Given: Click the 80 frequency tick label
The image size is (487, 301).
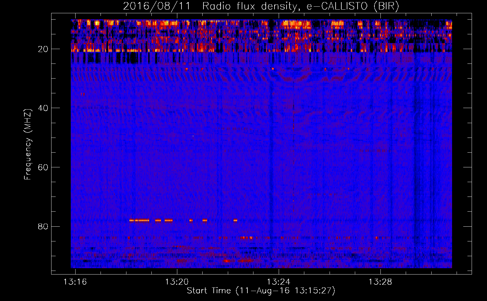Looking at the screenshot, I should [x=43, y=226].
